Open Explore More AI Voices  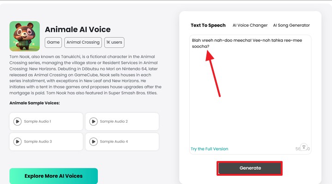click(x=54, y=176)
